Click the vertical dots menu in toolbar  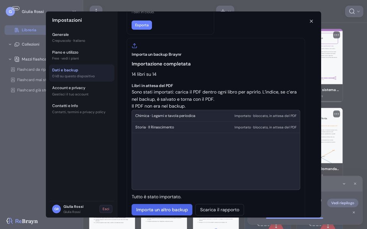click(x=96, y=10)
